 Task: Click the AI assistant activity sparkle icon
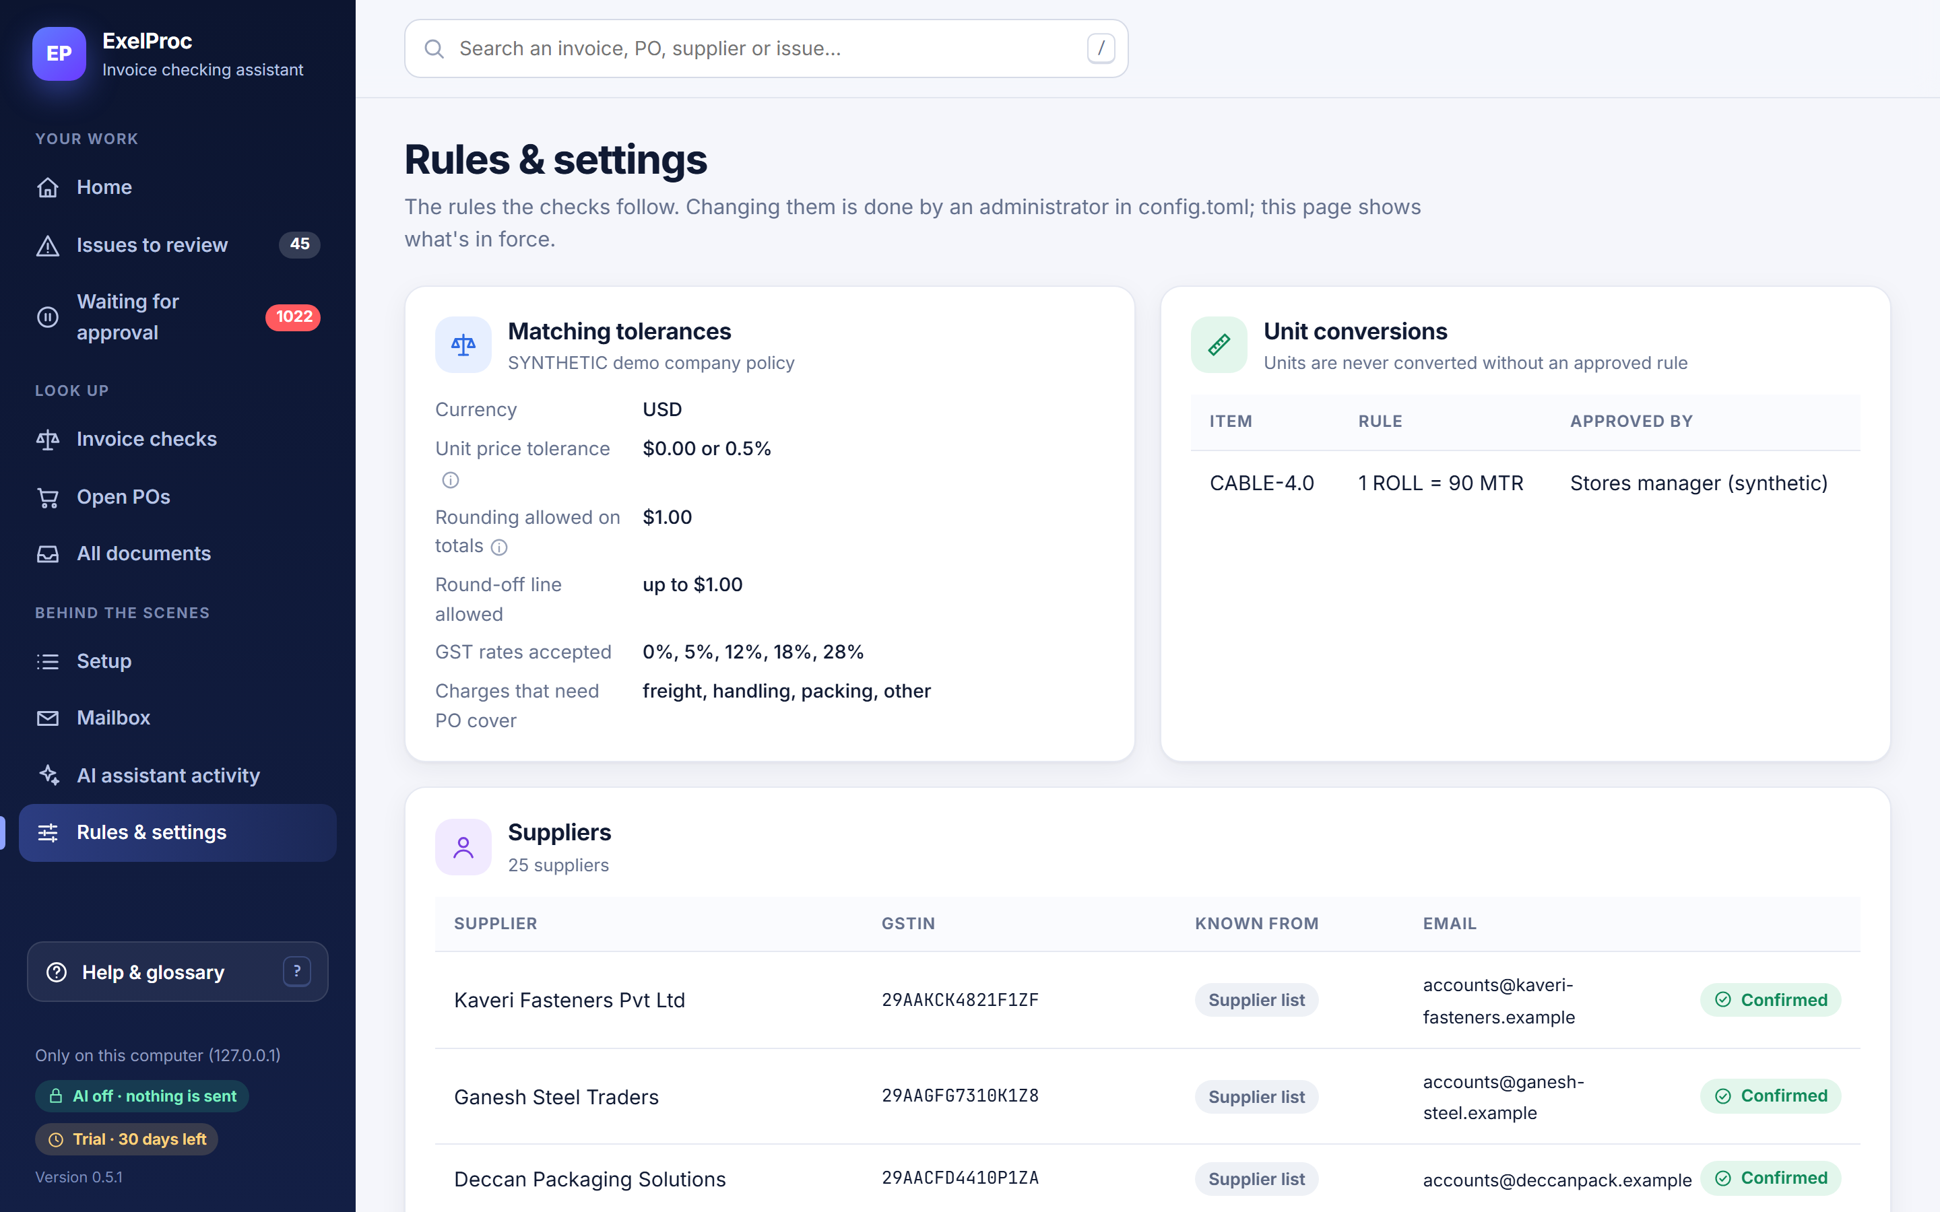click(x=48, y=775)
